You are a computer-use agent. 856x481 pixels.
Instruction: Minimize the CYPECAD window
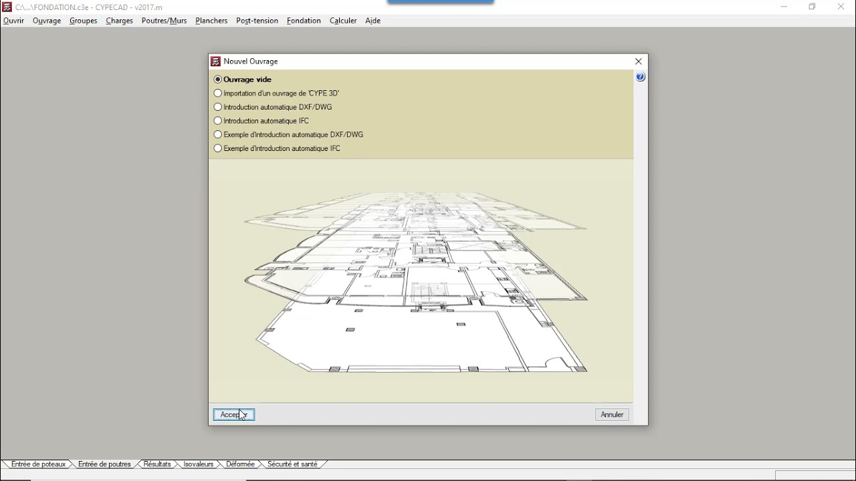coord(784,7)
